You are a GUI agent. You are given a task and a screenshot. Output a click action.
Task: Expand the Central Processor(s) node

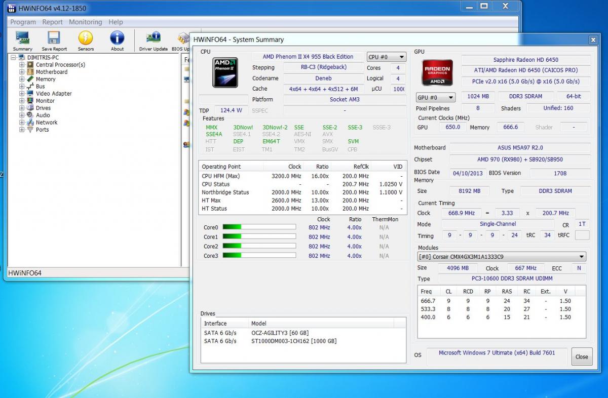pos(22,65)
